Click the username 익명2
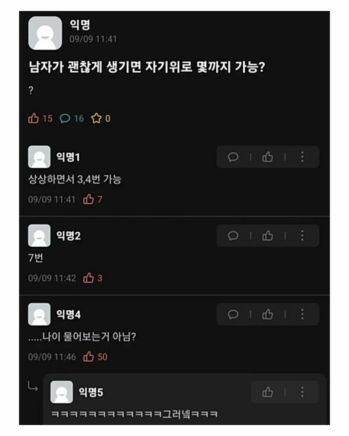349x436 pixels. tap(69, 235)
